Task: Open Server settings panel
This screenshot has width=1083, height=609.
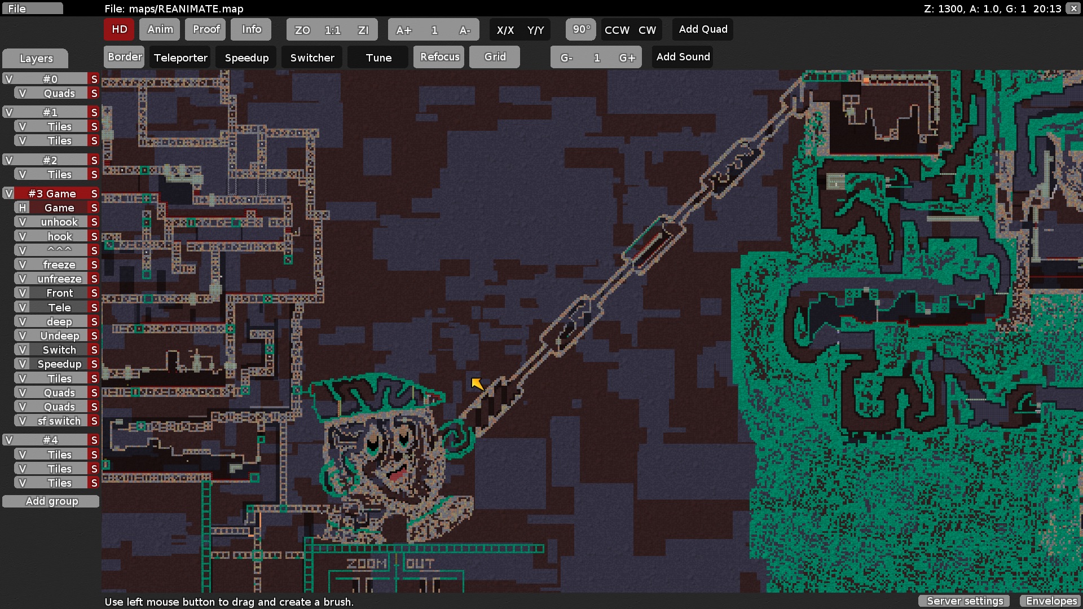Action: pyautogui.click(x=965, y=601)
